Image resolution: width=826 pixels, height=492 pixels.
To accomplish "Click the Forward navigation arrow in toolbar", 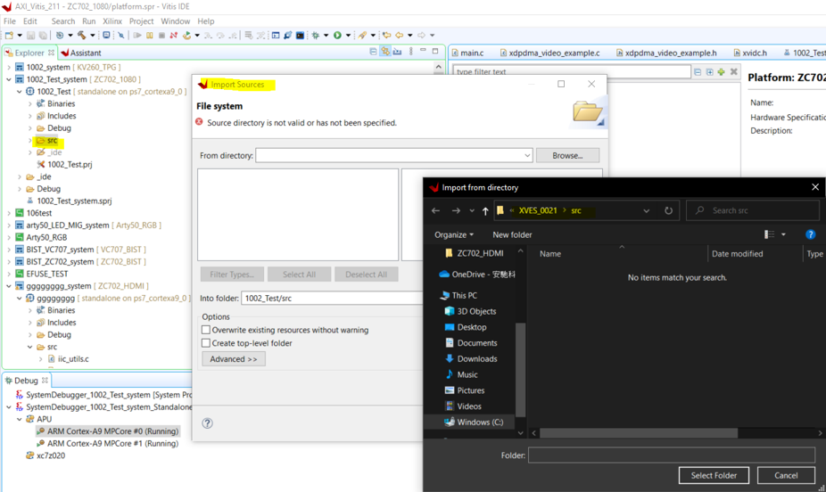I will (421, 36).
